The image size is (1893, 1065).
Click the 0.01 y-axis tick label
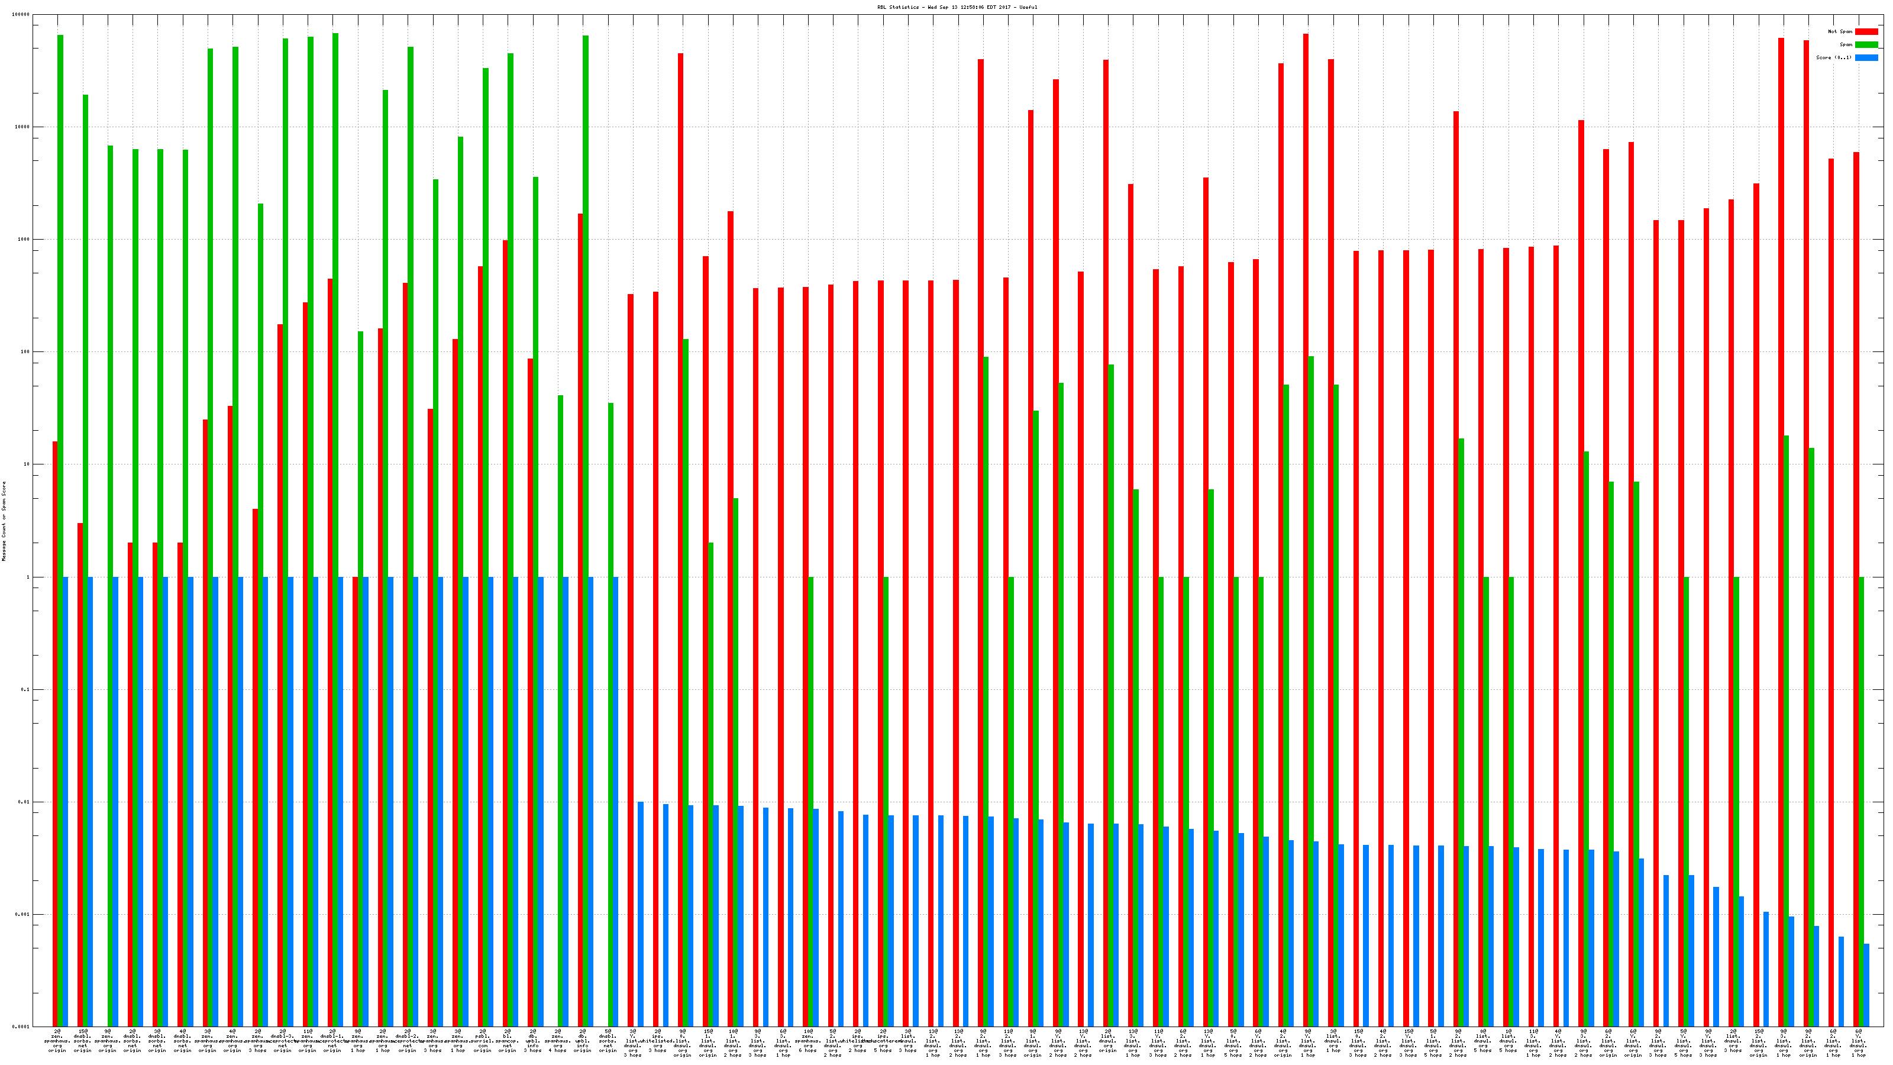[25, 802]
